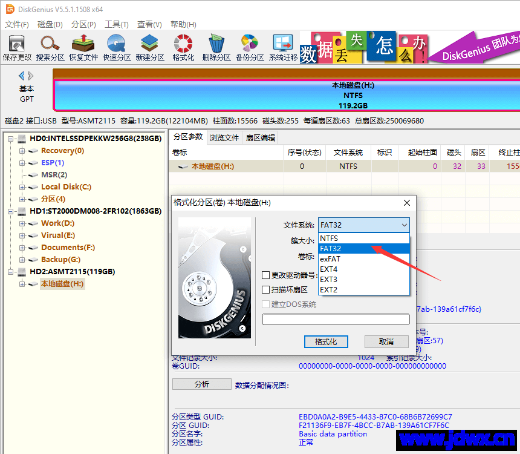Viewport: 520px width, 454px height.
Task: Expand the Documents(F:) tree node
Action: click(22, 248)
